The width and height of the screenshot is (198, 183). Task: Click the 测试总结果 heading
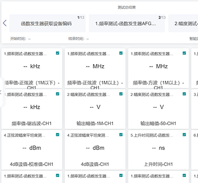pyautogui.click(x=126, y=7)
